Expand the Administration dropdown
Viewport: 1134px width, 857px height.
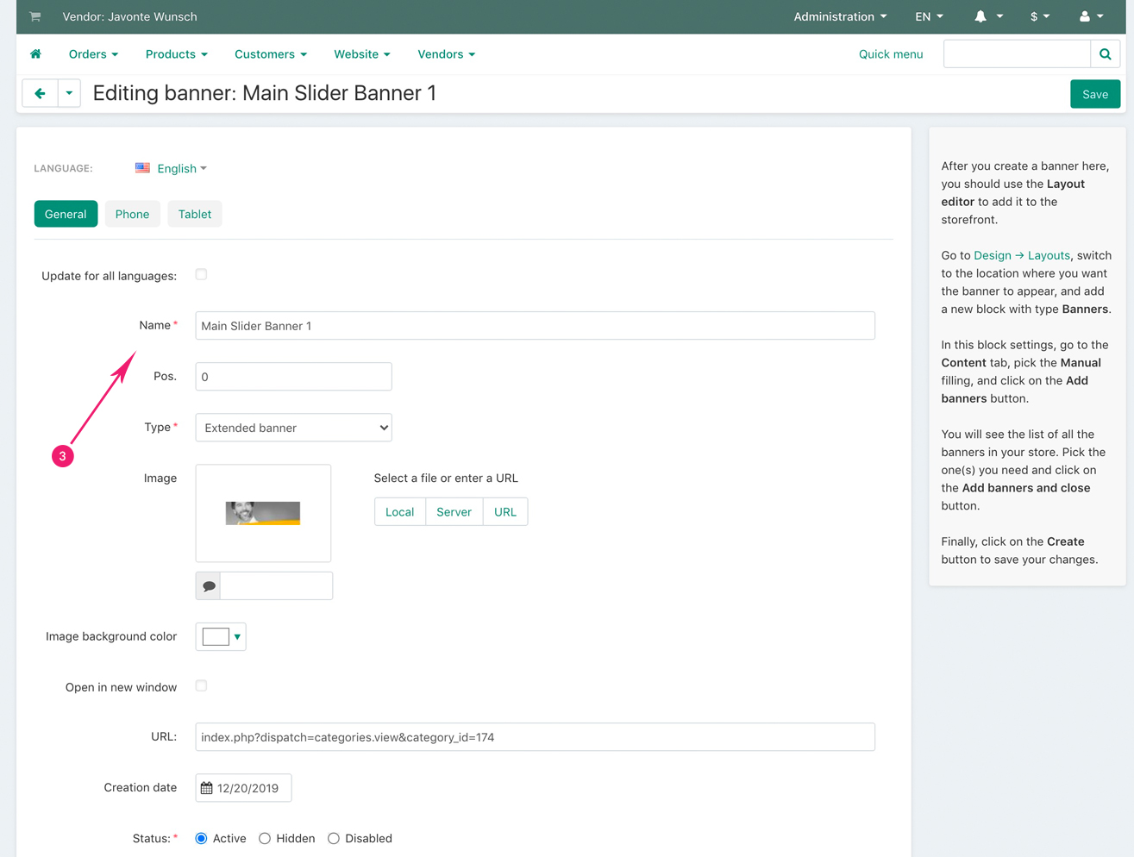coord(839,16)
